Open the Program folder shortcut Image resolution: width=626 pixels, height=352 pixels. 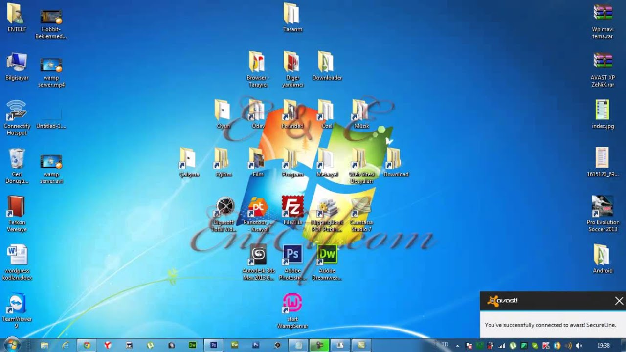(292, 163)
